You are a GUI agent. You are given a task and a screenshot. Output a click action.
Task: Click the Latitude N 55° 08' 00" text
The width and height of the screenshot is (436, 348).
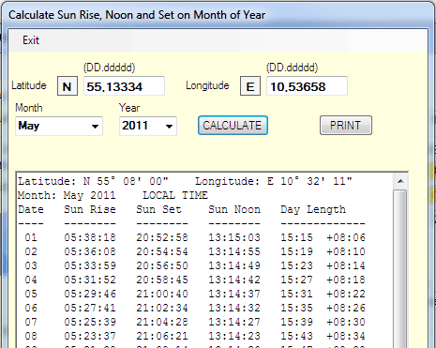click(x=93, y=181)
